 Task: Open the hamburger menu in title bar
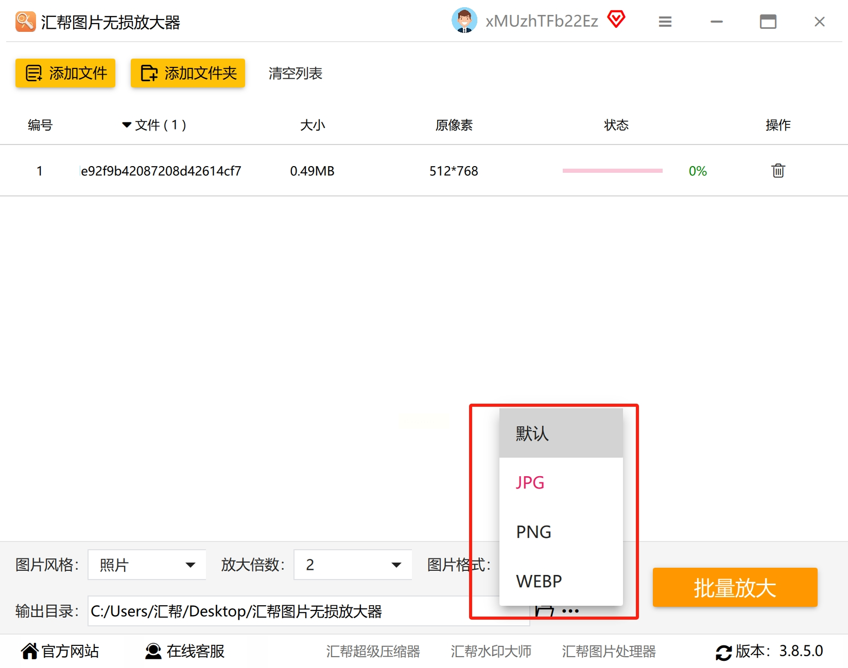[x=665, y=22]
